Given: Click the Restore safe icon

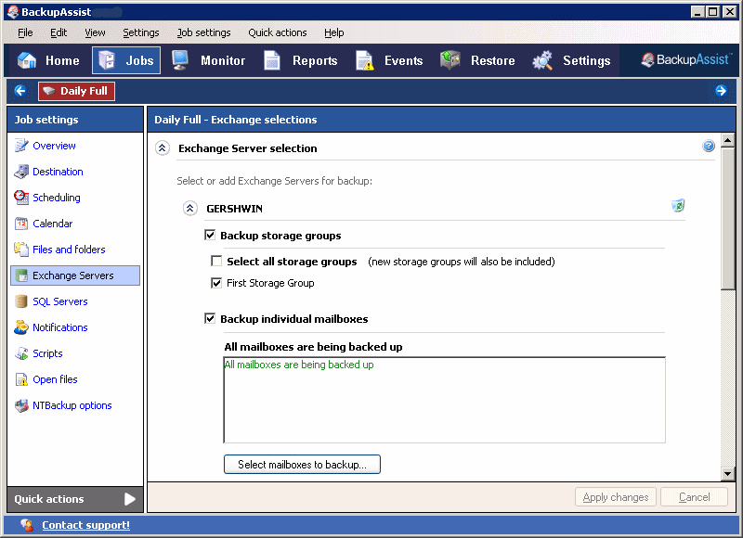Looking at the screenshot, I should (450, 59).
